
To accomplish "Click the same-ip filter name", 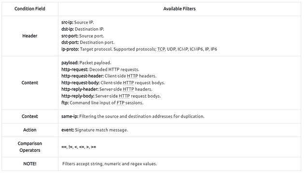I will pos(70,116).
